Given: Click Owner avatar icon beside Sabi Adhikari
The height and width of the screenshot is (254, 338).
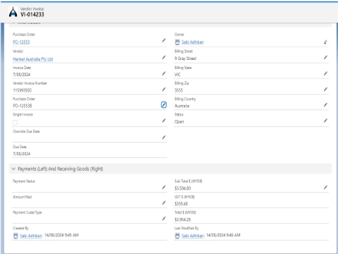Looking at the screenshot, I should pyautogui.click(x=177, y=42).
